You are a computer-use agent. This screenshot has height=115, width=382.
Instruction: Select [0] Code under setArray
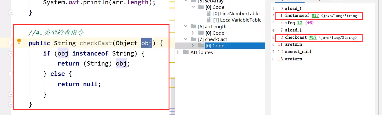tap(215, 7)
